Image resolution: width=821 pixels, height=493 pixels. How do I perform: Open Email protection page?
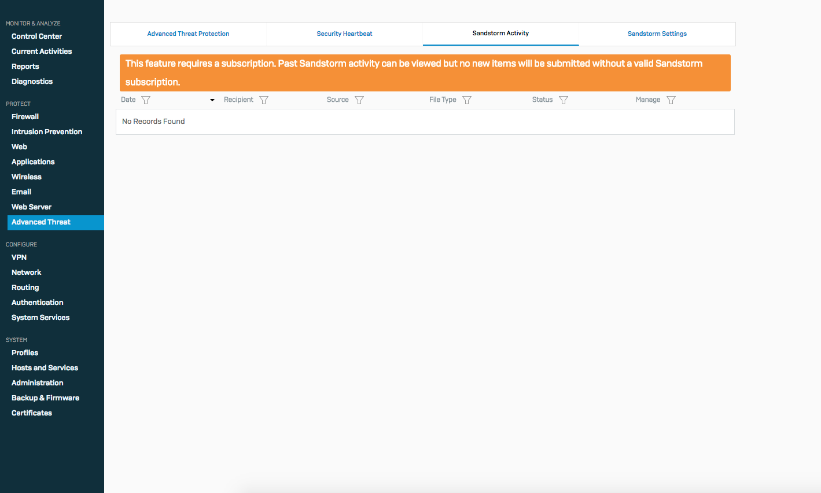tap(21, 192)
